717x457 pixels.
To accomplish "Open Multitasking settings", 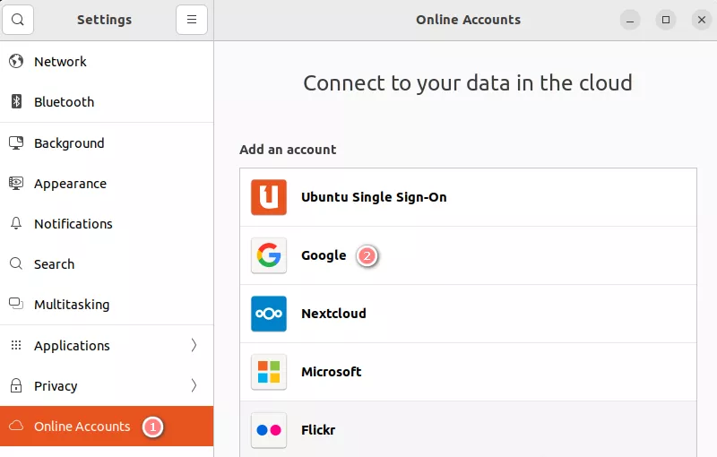I will click(107, 305).
